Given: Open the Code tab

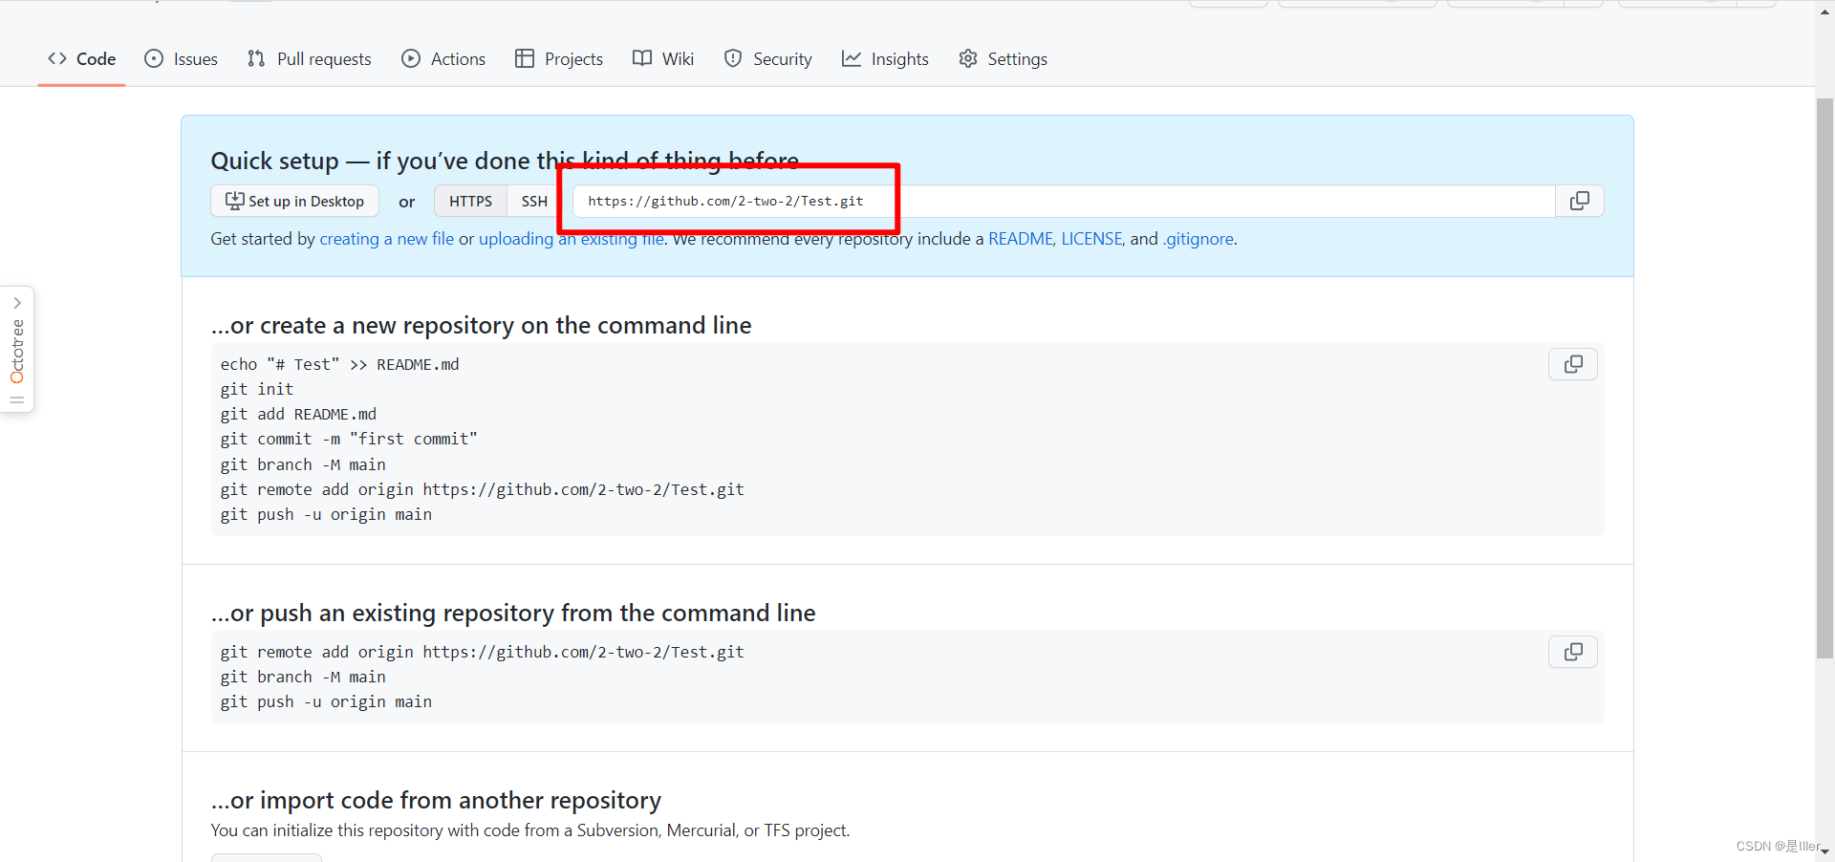Looking at the screenshot, I should tap(81, 58).
